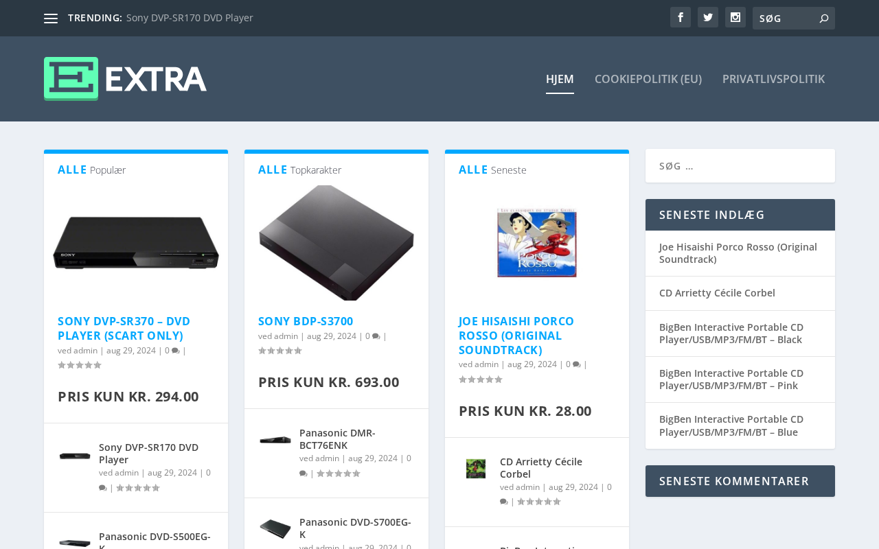Screen dimensions: 879x549
Task: Open the Facebook social icon
Action: [681, 17]
